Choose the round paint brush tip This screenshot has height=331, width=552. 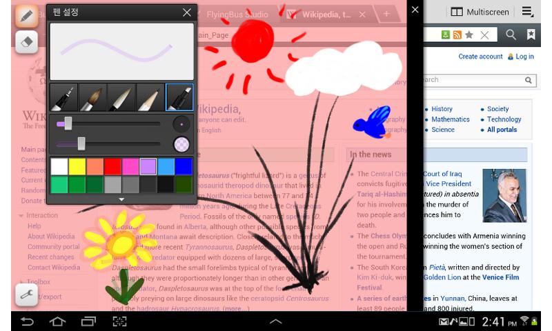pyautogui.click(x=93, y=97)
